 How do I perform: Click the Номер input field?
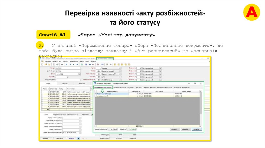(x=68, y=68)
